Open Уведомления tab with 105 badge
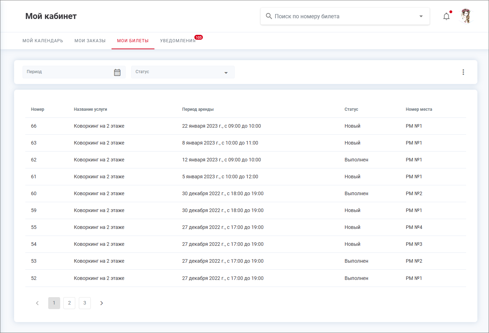Image resolution: width=489 pixels, height=333 pixels. (178, 41)
